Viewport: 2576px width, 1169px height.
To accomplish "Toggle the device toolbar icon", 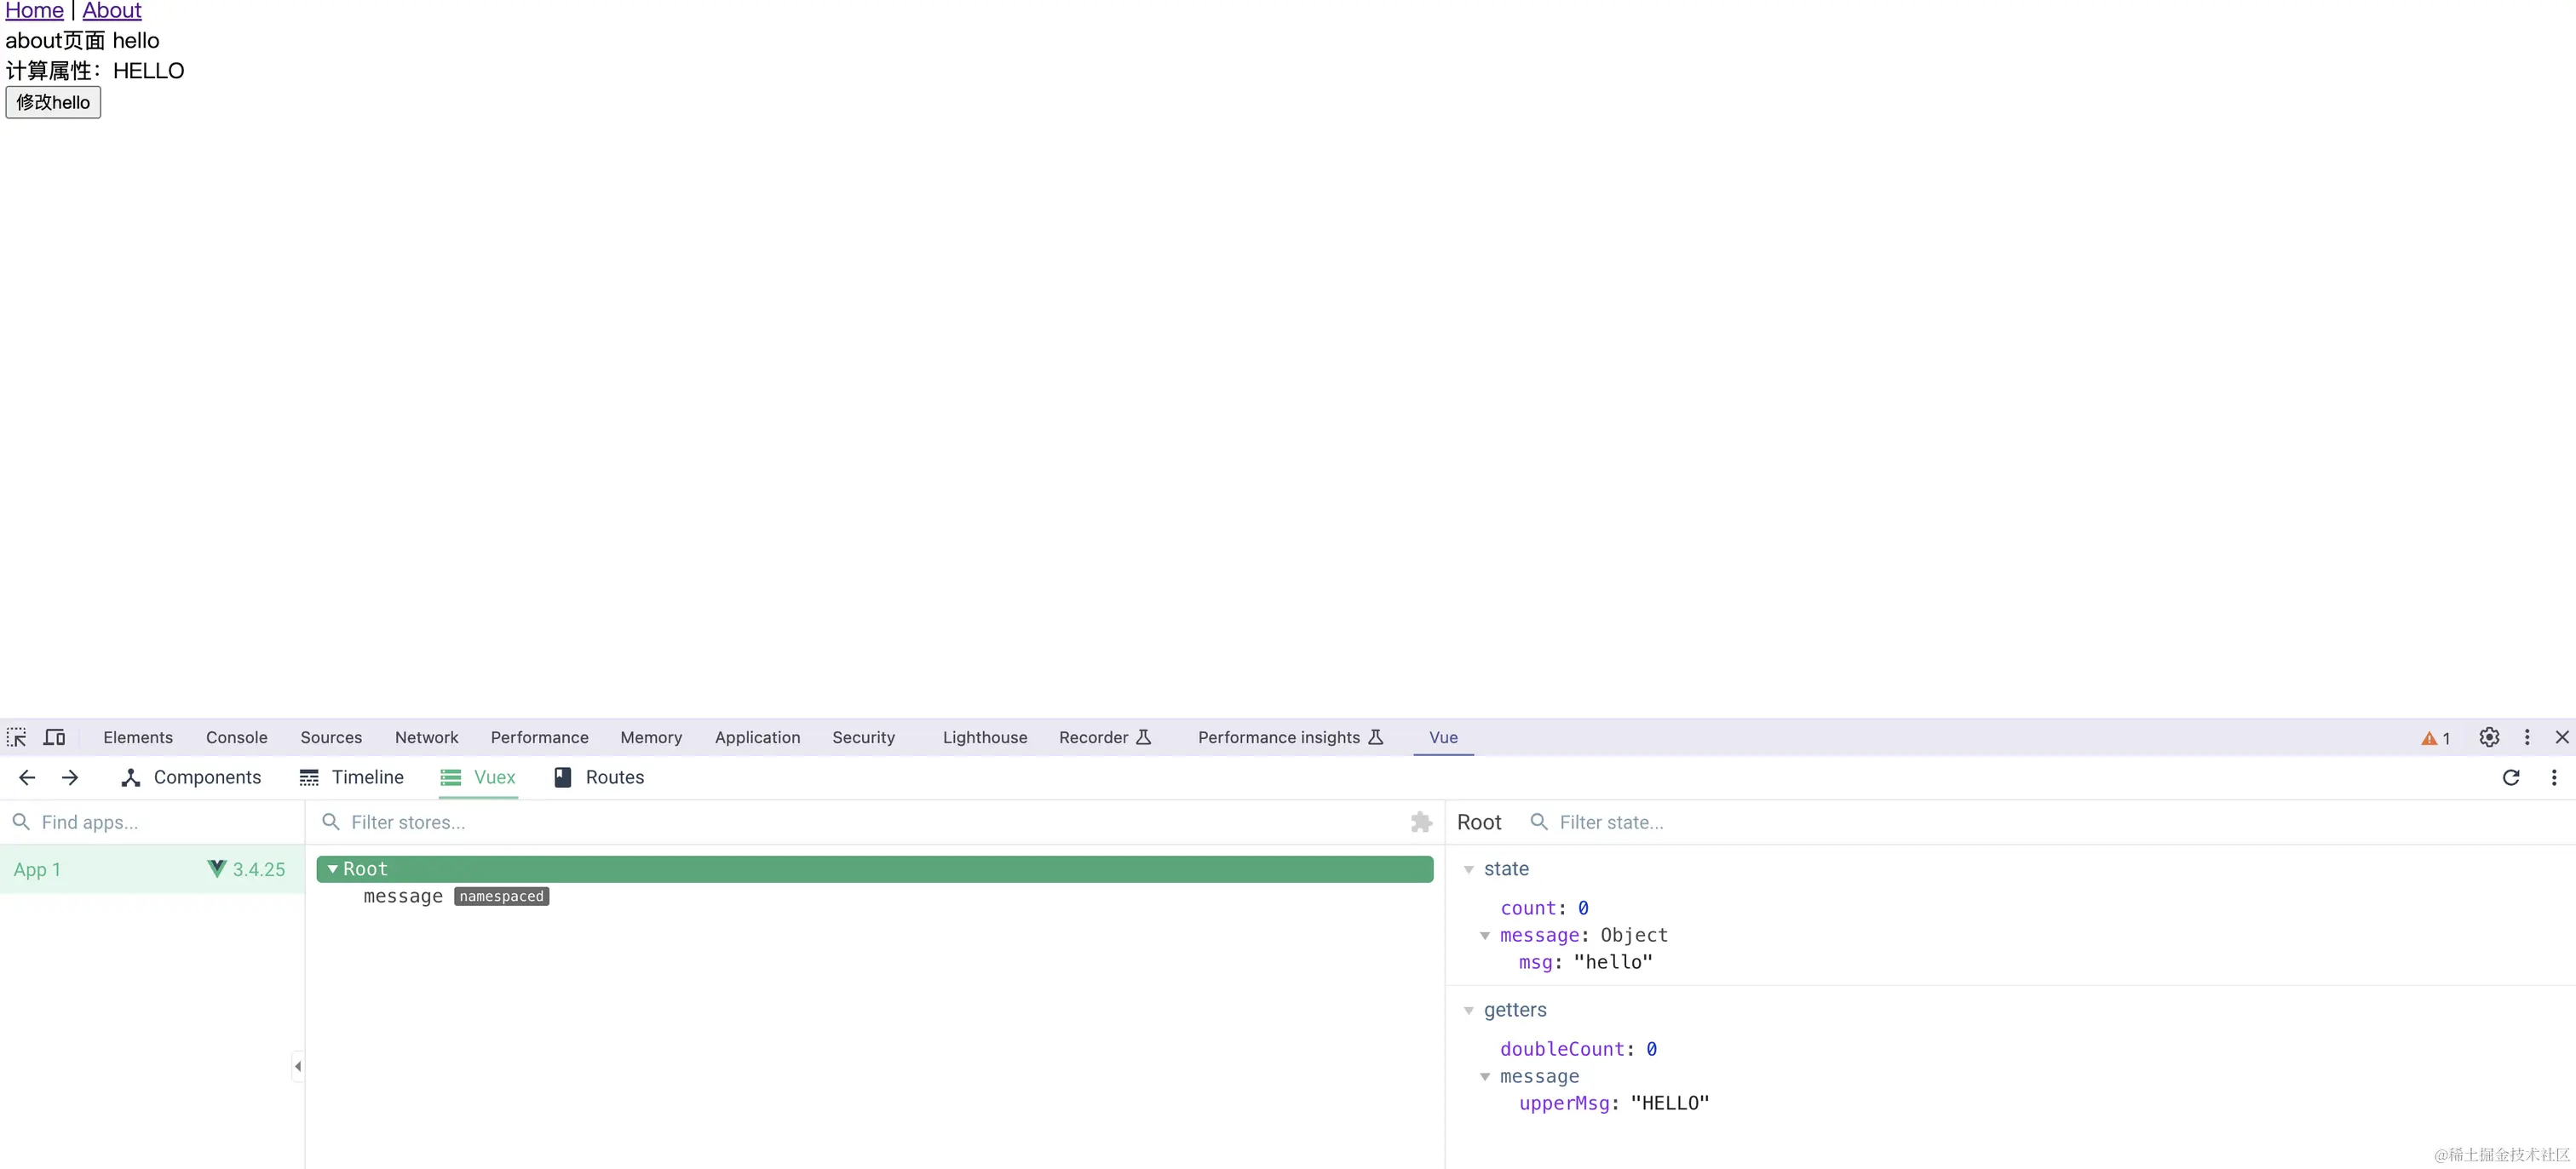I will 54,736.
